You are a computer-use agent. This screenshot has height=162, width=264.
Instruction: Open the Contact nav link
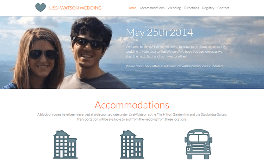pos(223,8)
